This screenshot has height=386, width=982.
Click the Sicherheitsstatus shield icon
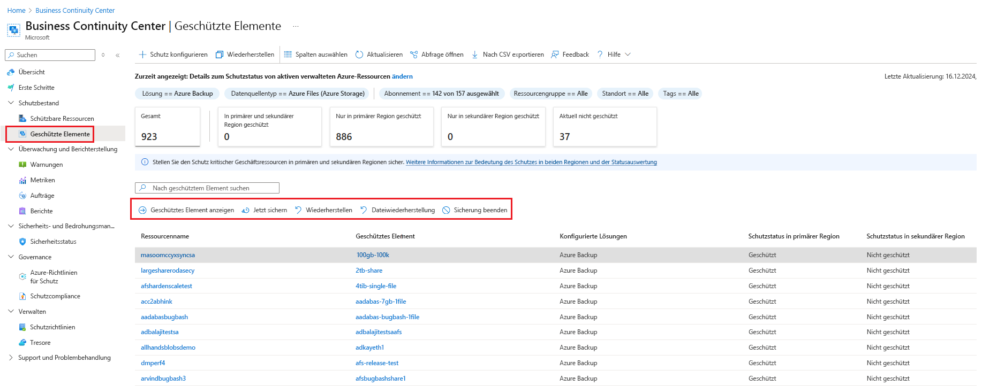point(22,242)
